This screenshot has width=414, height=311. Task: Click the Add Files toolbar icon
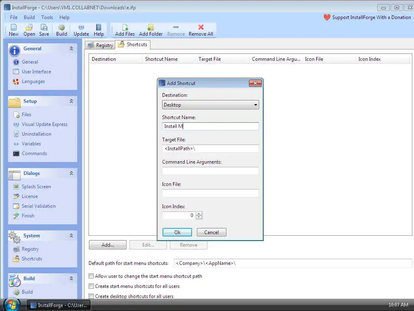click(x=125, y=30)
